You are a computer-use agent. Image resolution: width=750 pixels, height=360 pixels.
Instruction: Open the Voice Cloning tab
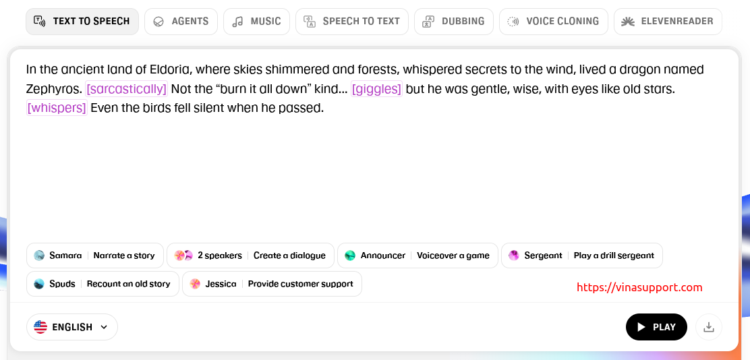(x=553, y=22)
